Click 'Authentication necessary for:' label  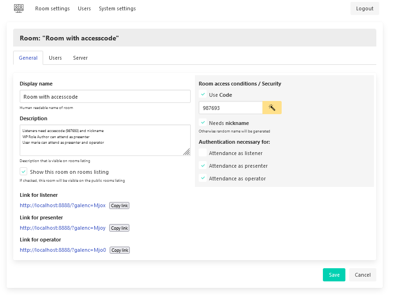tap(234, 142)
